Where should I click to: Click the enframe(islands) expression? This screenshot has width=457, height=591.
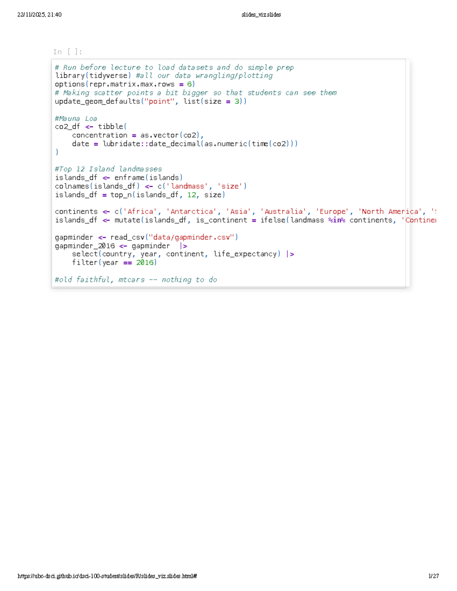[x=149, y=178]
